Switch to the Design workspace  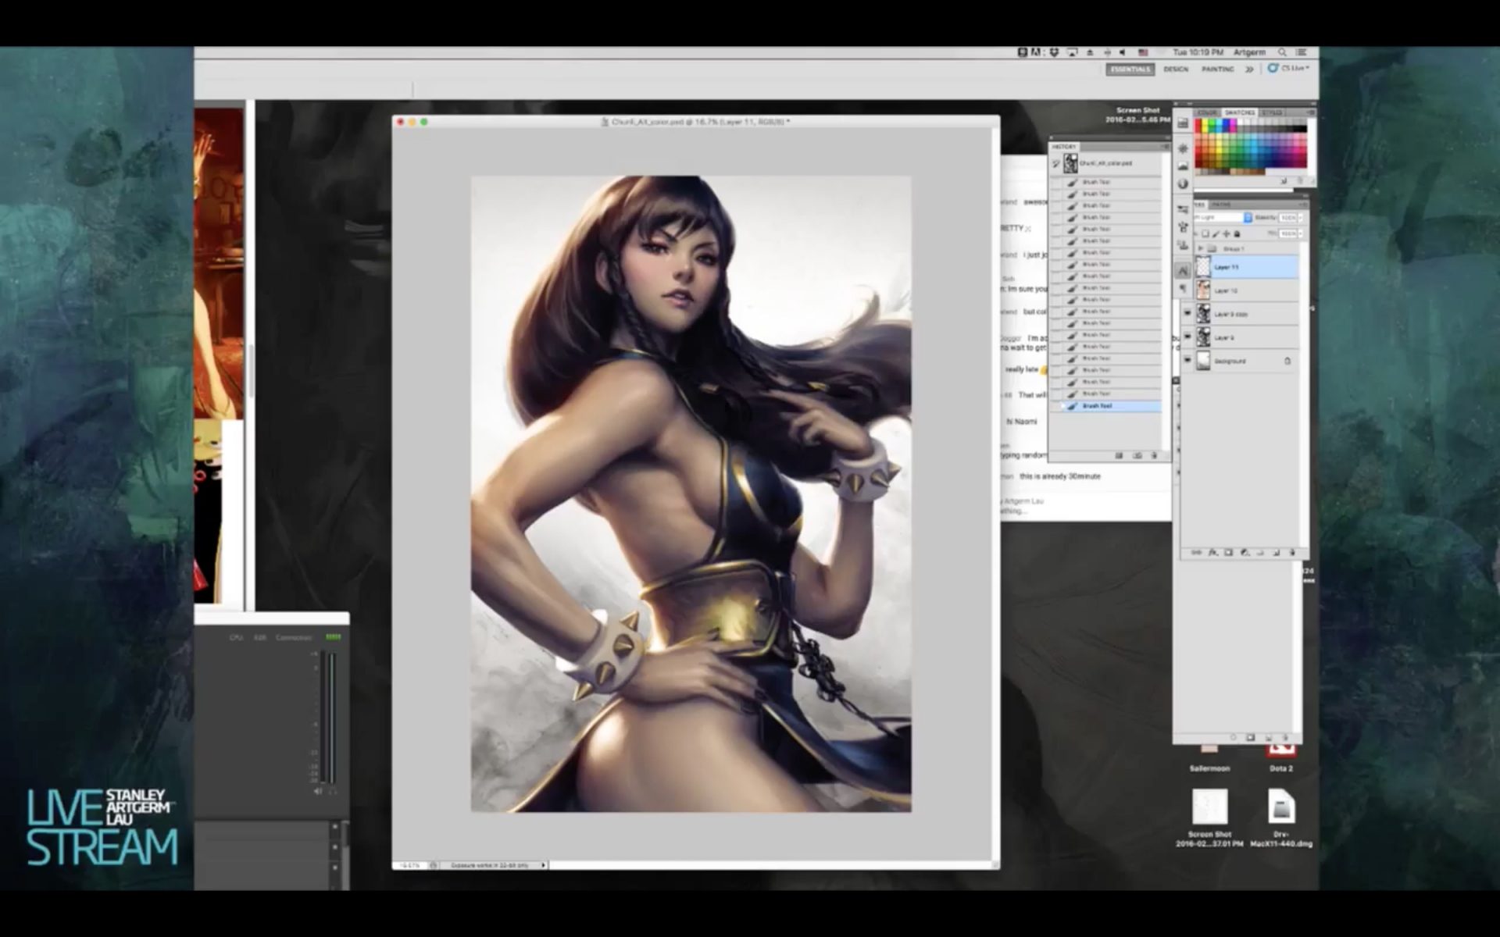[x=1176, y=69]
